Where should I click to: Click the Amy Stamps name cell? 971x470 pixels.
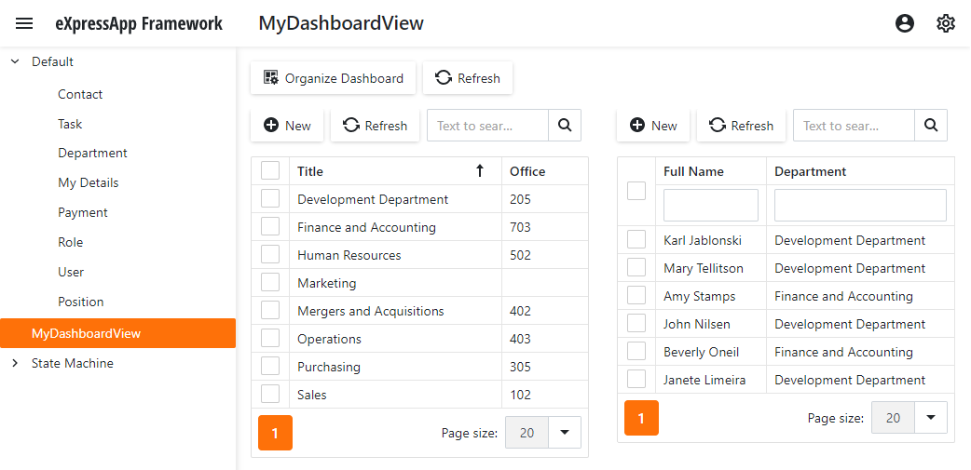point(711,296)
